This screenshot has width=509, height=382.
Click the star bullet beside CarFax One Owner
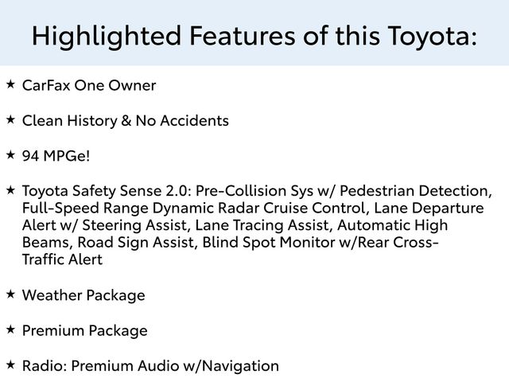[10, 84]
